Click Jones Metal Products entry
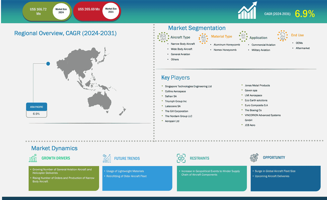Screen dimensions: 327x200 (257, 86)
